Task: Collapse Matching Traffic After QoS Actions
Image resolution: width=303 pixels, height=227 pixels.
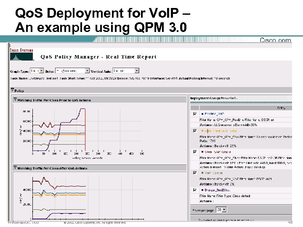Action: [x=15, y=168]
